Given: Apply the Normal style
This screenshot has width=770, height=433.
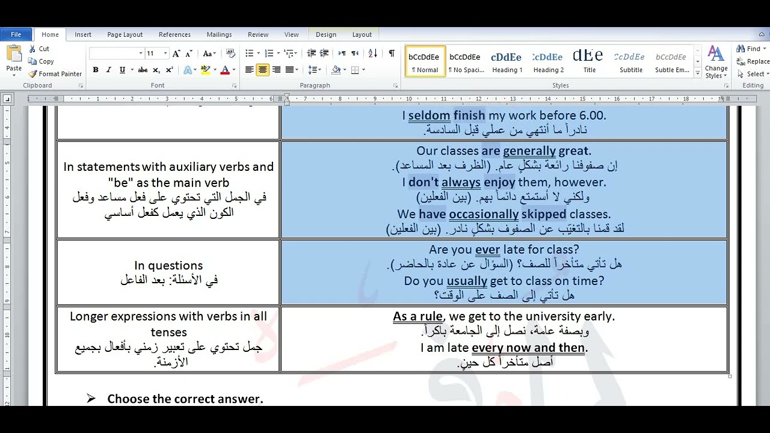Looking at the screenshot, I should 425,61.
